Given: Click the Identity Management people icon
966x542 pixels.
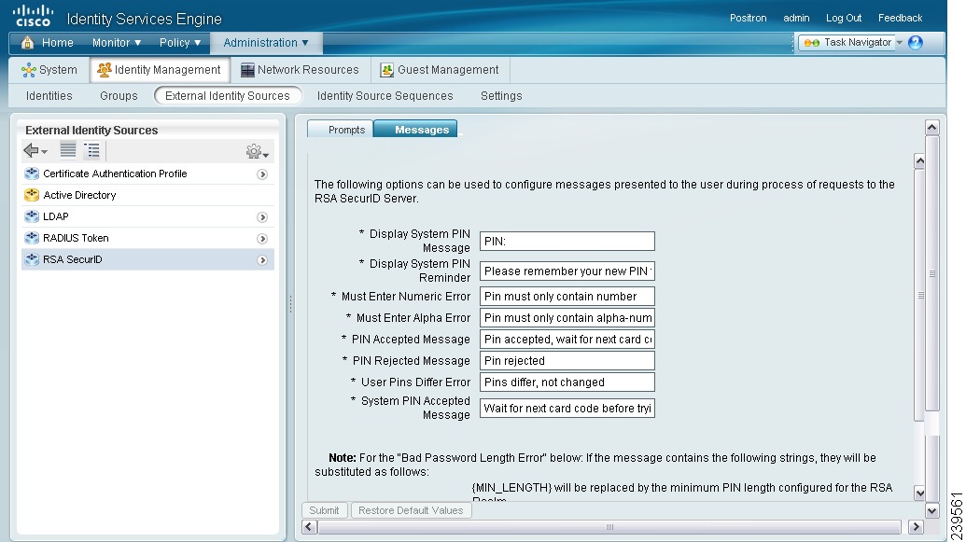Looking at the screenshot, I should point(105,70).
